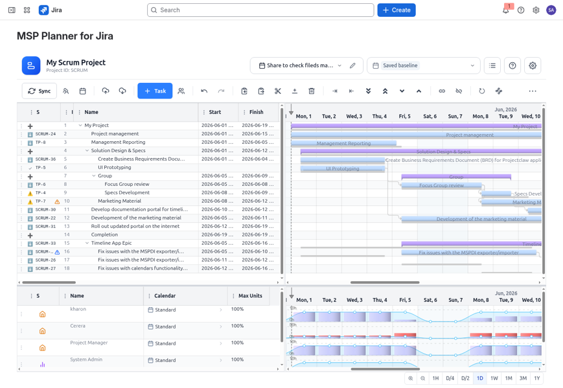Click the Focus Group review Gantt bar
563x388 pixels.
tap(441, 185)
